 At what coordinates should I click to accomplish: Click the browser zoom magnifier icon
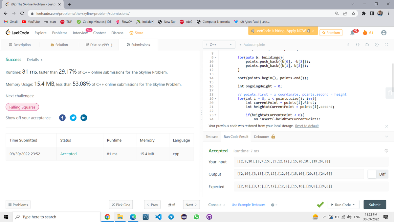pyautogui.click(x=337, y=13)
